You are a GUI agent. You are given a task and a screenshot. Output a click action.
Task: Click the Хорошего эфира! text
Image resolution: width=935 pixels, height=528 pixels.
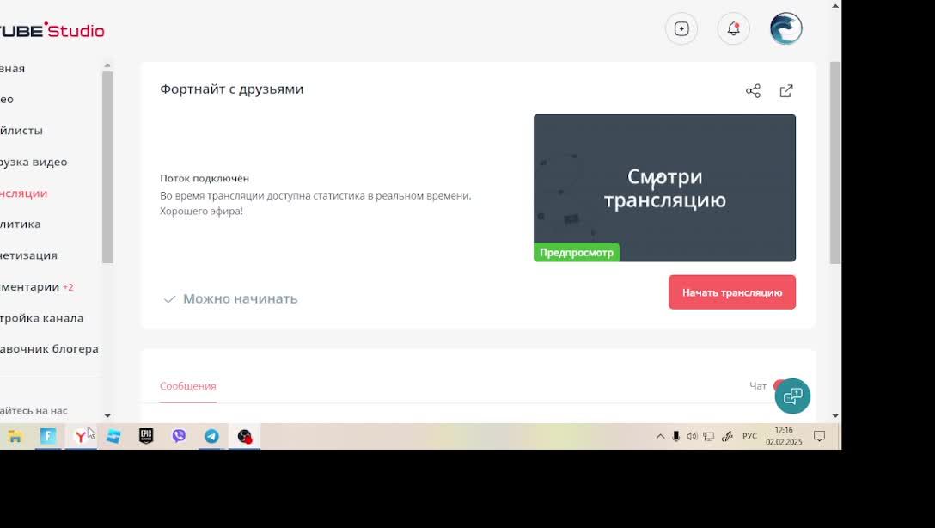tap(202, 212)
